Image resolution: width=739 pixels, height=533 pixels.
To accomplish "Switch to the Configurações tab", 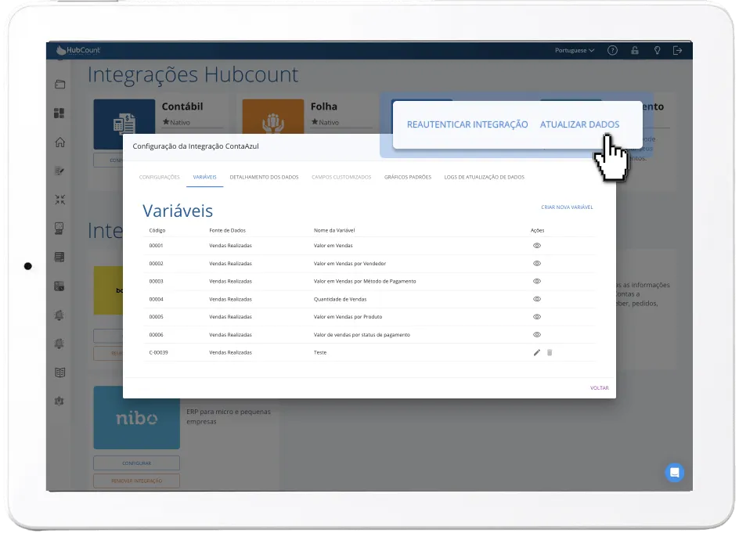I will tap(159, 177).
